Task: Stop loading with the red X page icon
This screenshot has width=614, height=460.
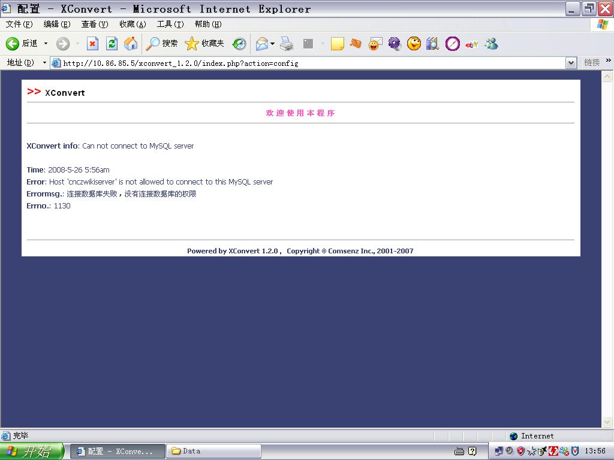Action: pos(92,43)
